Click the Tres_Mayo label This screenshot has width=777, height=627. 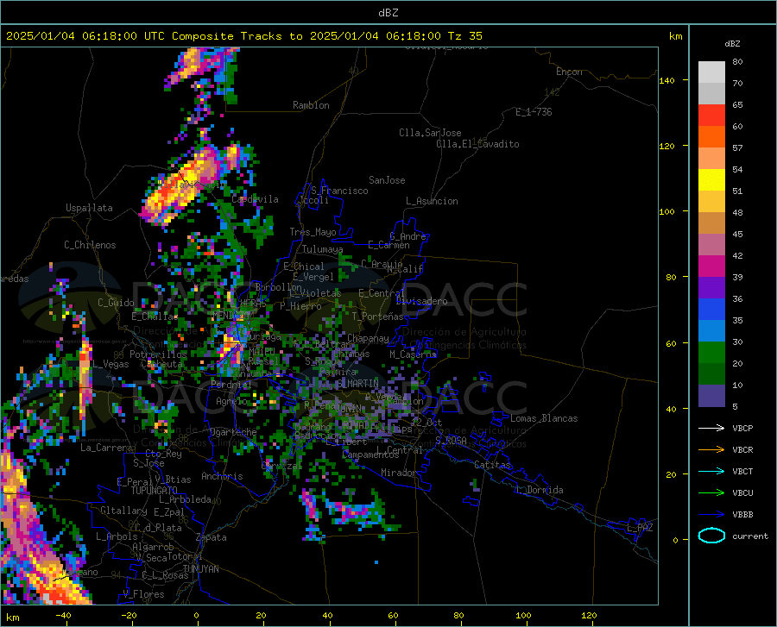[313, 232]
